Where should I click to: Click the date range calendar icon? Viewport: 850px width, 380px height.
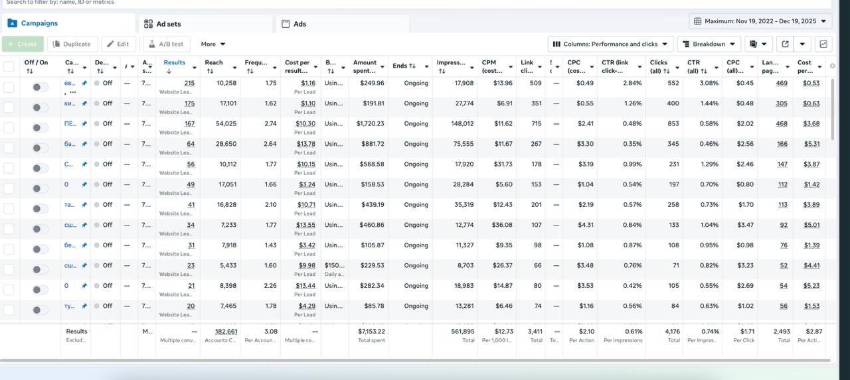click(697, 21)
